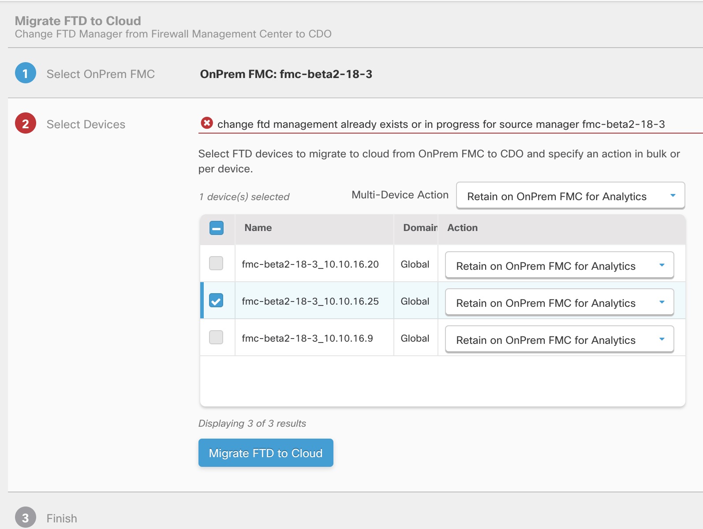This screenshot has width=703, height=529.
Task: Click the 'OnPrem FMC: fmc-beta2-18-3' heading
Action: tap(286, 74)
